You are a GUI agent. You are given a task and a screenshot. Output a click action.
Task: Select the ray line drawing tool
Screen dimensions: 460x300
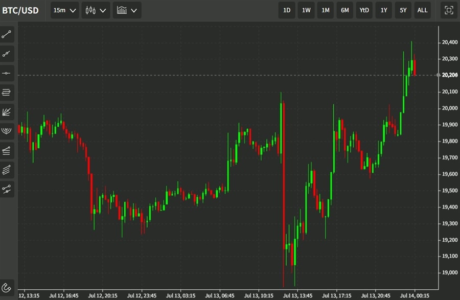click(x=7, y=54)
